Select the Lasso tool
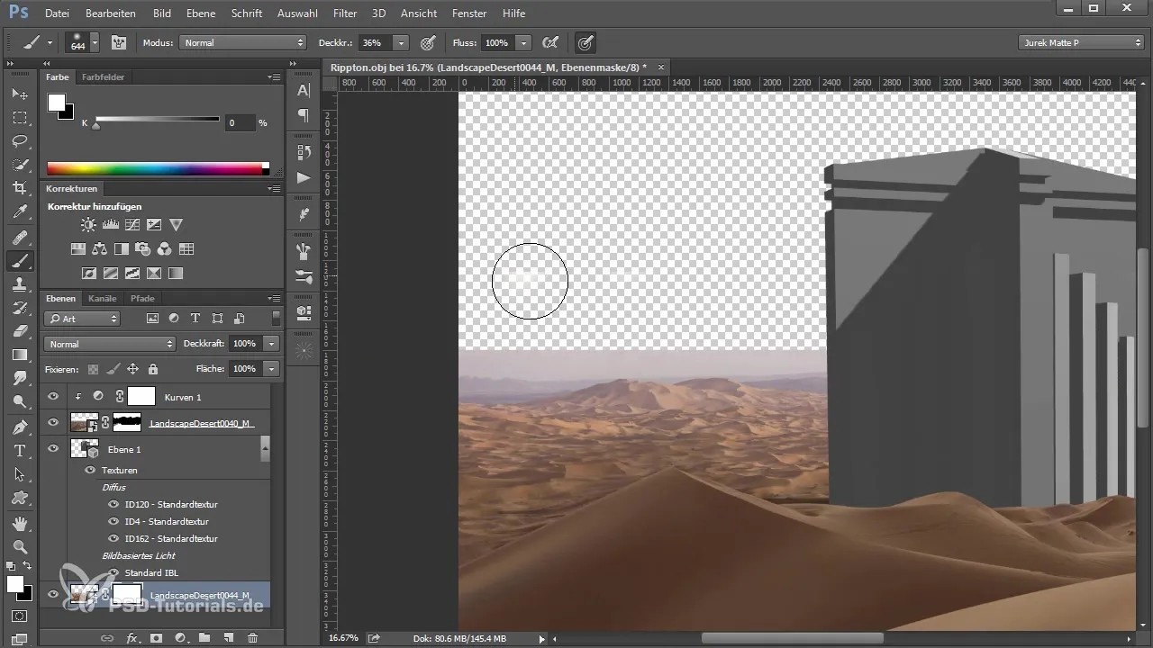1153x648 pixels. 20,141
